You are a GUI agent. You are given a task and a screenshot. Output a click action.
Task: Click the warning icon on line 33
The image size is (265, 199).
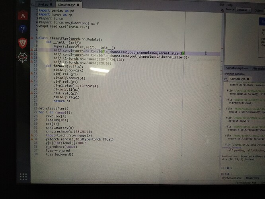[33, 136]
